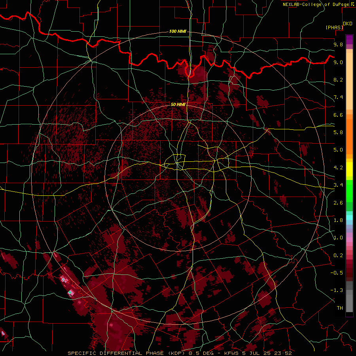
Task: Pick the yellow segment of the color bar
Action: pos(349,169)
